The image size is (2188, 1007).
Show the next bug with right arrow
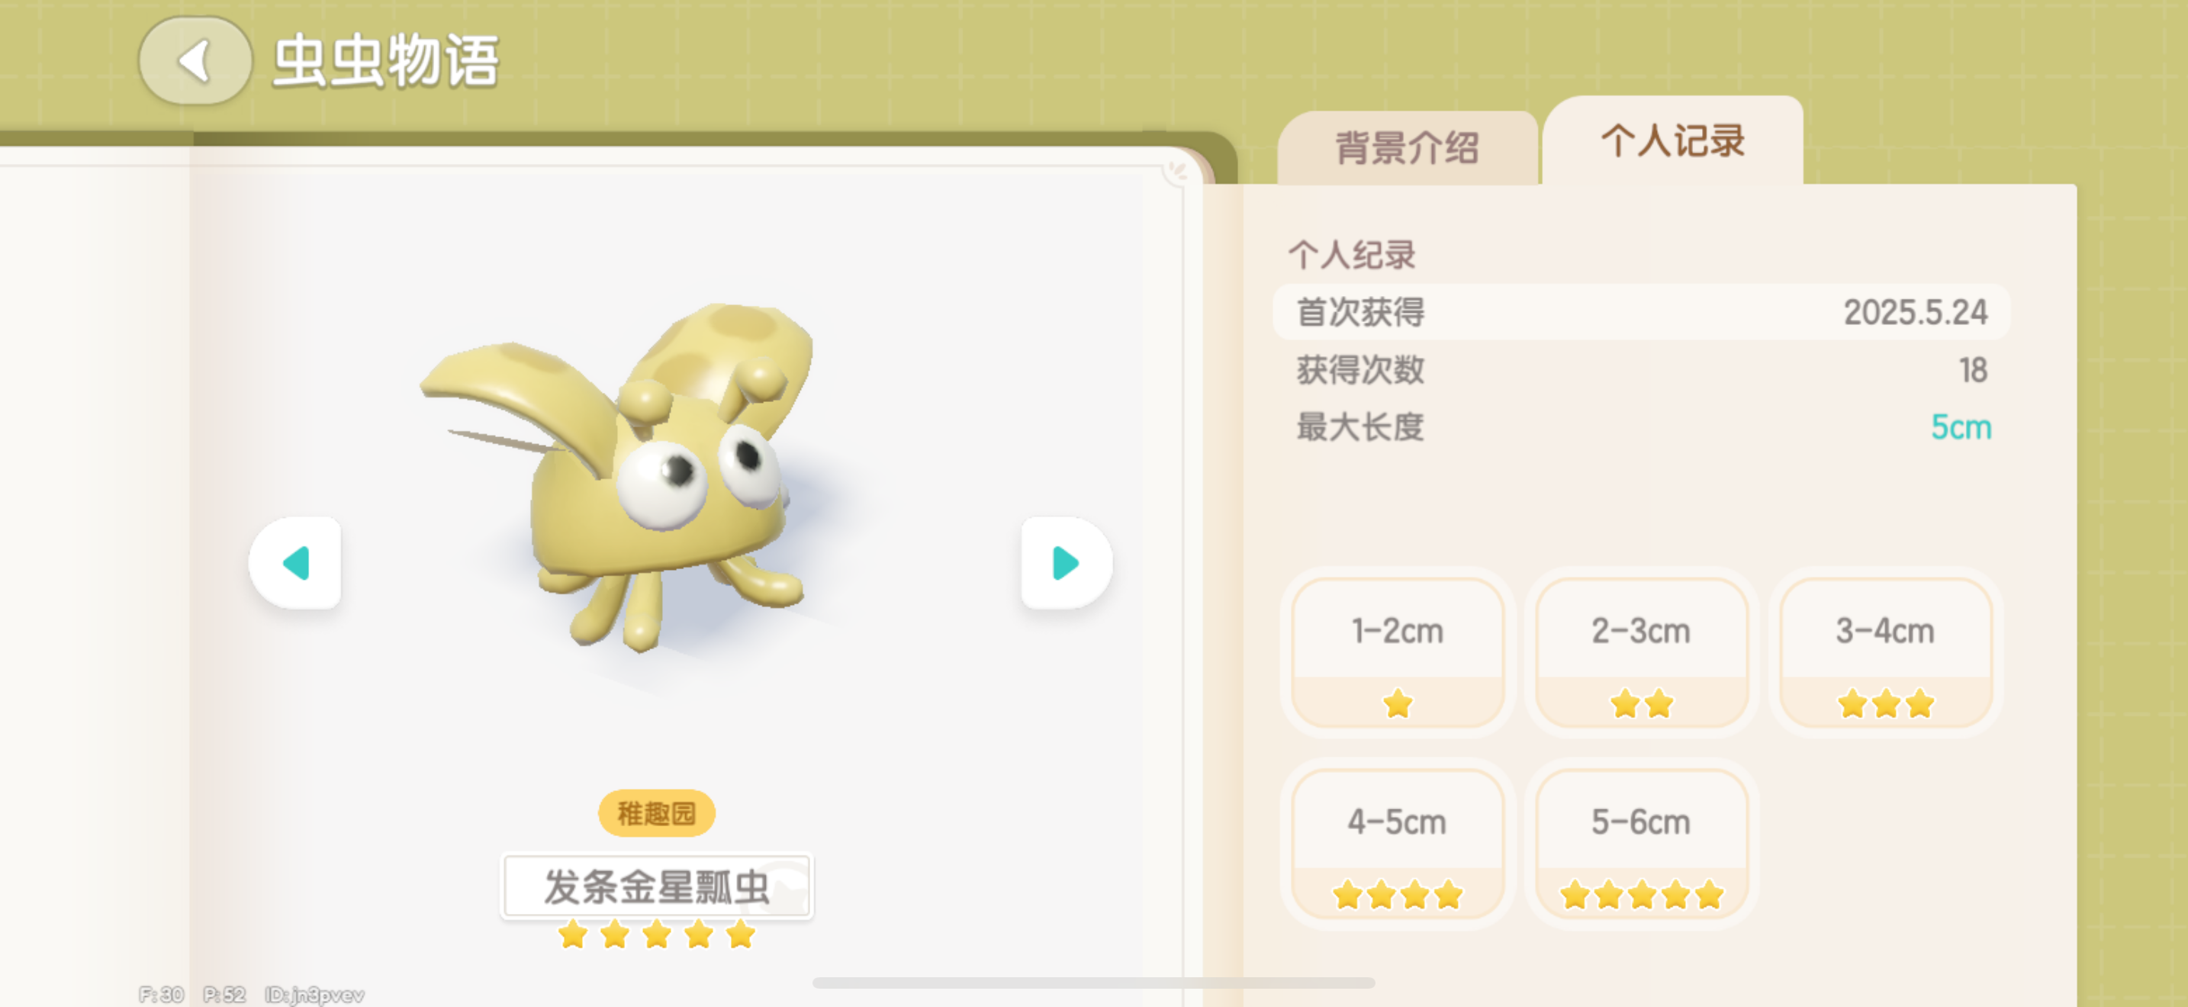tap(1066, 563)
